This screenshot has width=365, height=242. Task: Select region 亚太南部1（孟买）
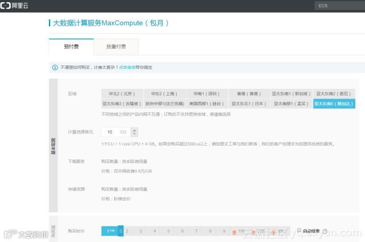point(291,104)
